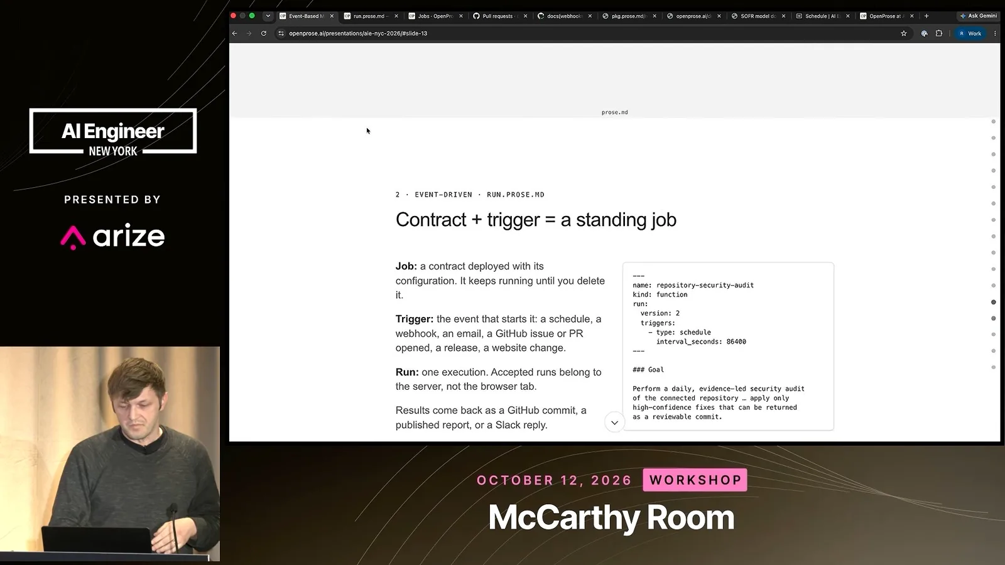Open a new tab with the plus icon
This screenshot has width=1005, height=565.
point(926,16)
